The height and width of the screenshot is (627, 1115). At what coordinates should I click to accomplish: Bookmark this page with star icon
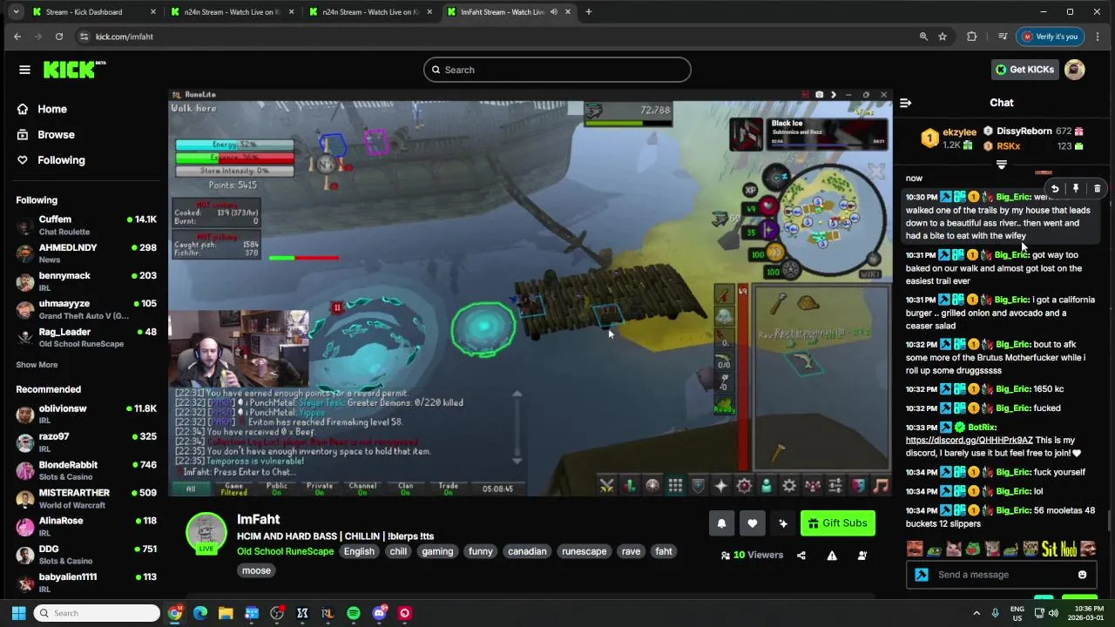coord(943,37)
